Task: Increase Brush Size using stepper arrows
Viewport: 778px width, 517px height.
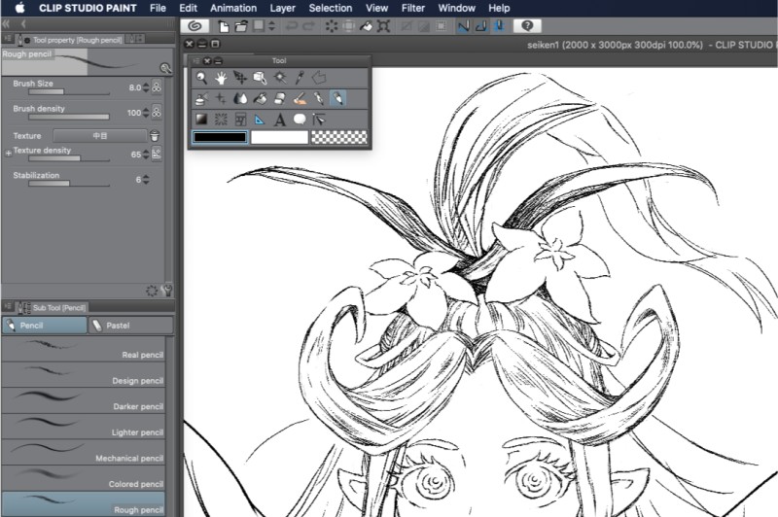Action: [x=146, y=84]
